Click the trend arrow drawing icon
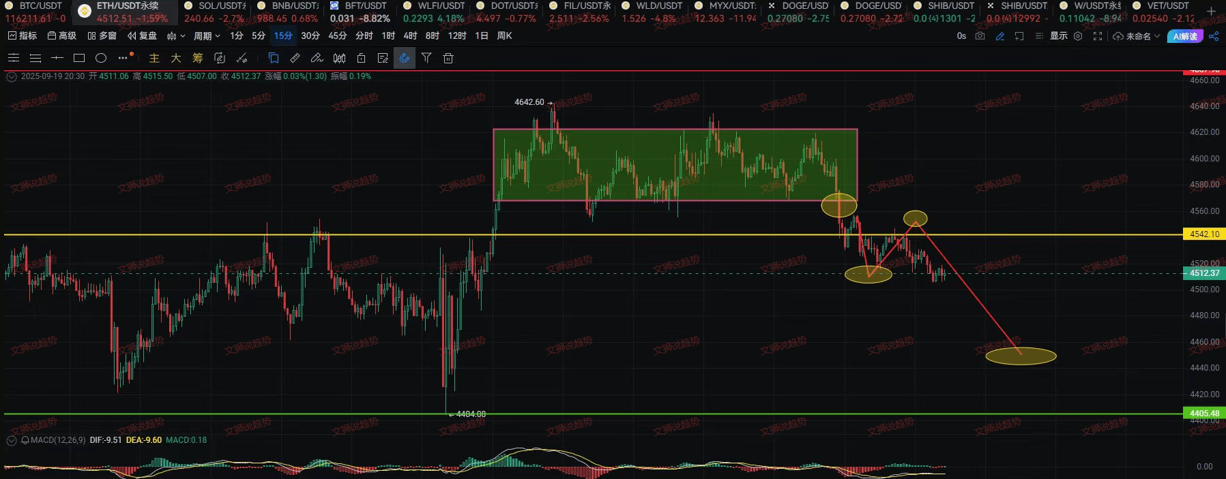This screenshot has height=479, width=1226. click(242, 58)
